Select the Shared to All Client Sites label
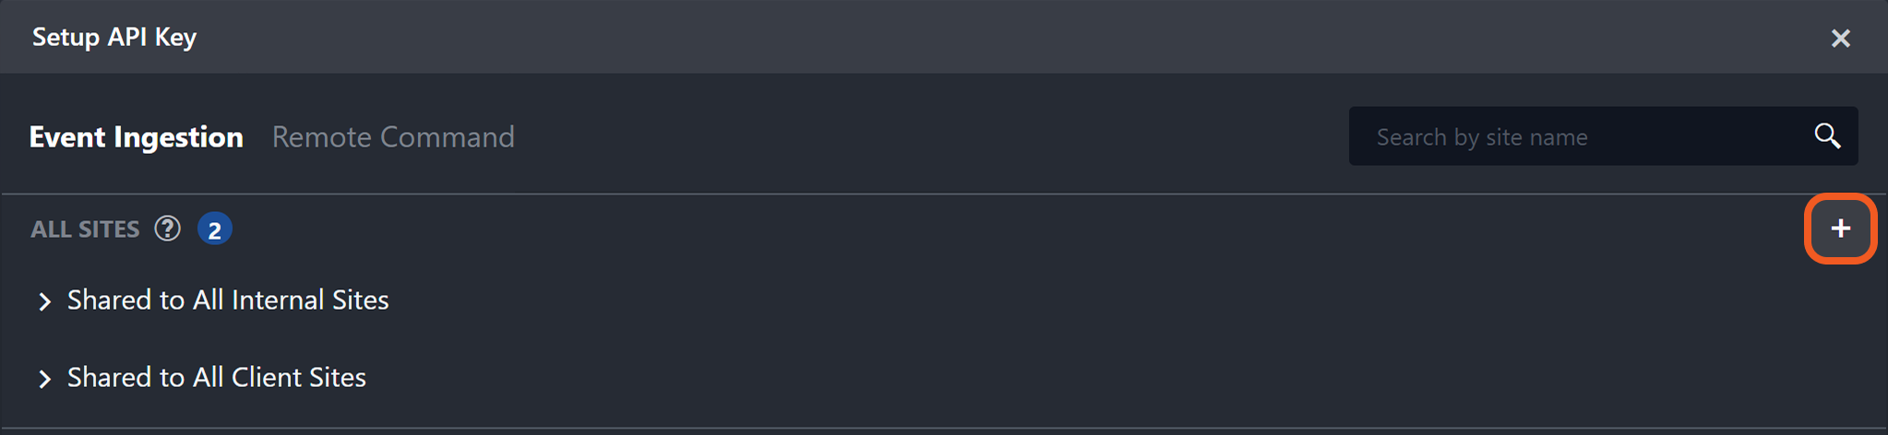The width and height of the screenshot is (1888, 435). 217,378
